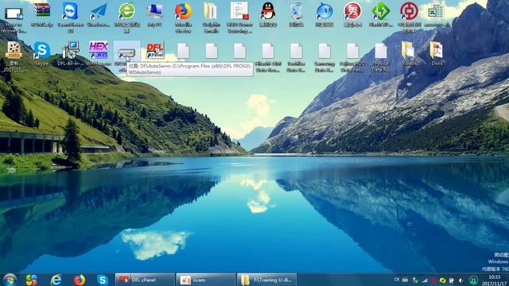Switch to DFL cPanel taskbar window
This screenshot has width=509, height=286.
pyautogui.click(x=145, y=280)
